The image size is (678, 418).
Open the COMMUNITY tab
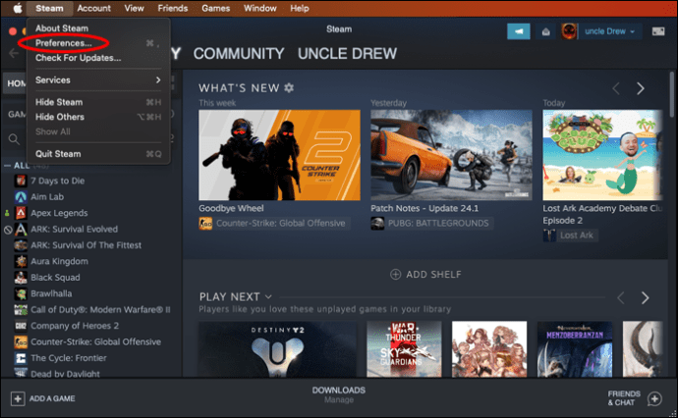point(239,54)
